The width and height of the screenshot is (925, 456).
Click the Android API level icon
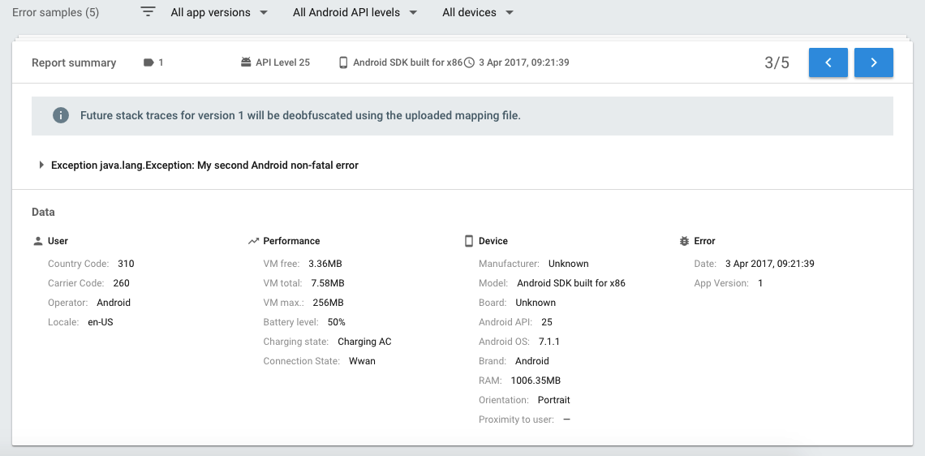(246, 62)
